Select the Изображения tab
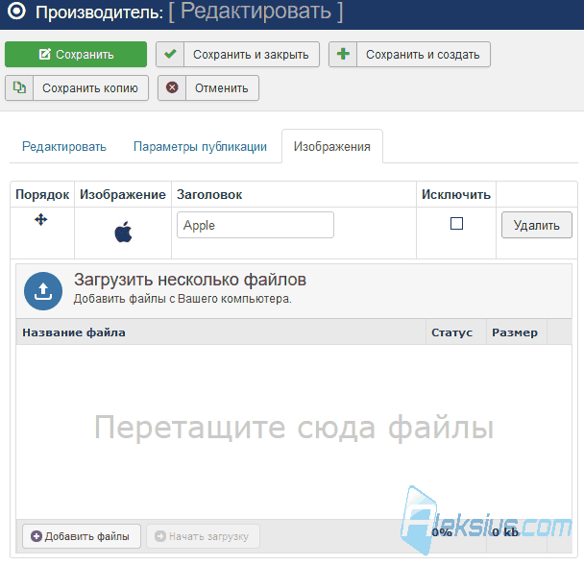This screenshot has width=584, height=566. 332,146
